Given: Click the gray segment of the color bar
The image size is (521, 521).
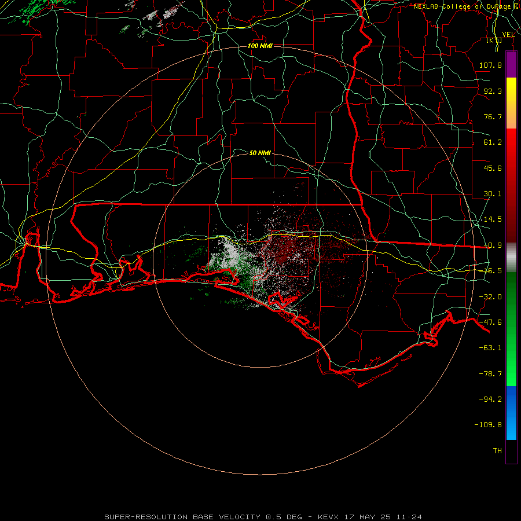Looking at the screenshot, I should click(x=511, y=258).
